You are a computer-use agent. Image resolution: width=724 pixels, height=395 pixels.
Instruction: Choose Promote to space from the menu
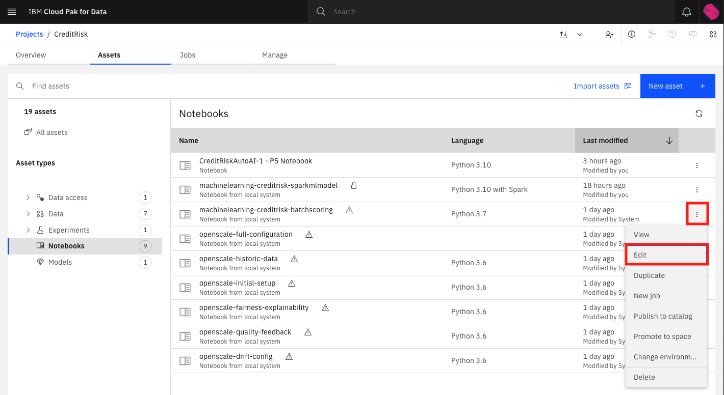pyautogui.click(x=666, y=336)
